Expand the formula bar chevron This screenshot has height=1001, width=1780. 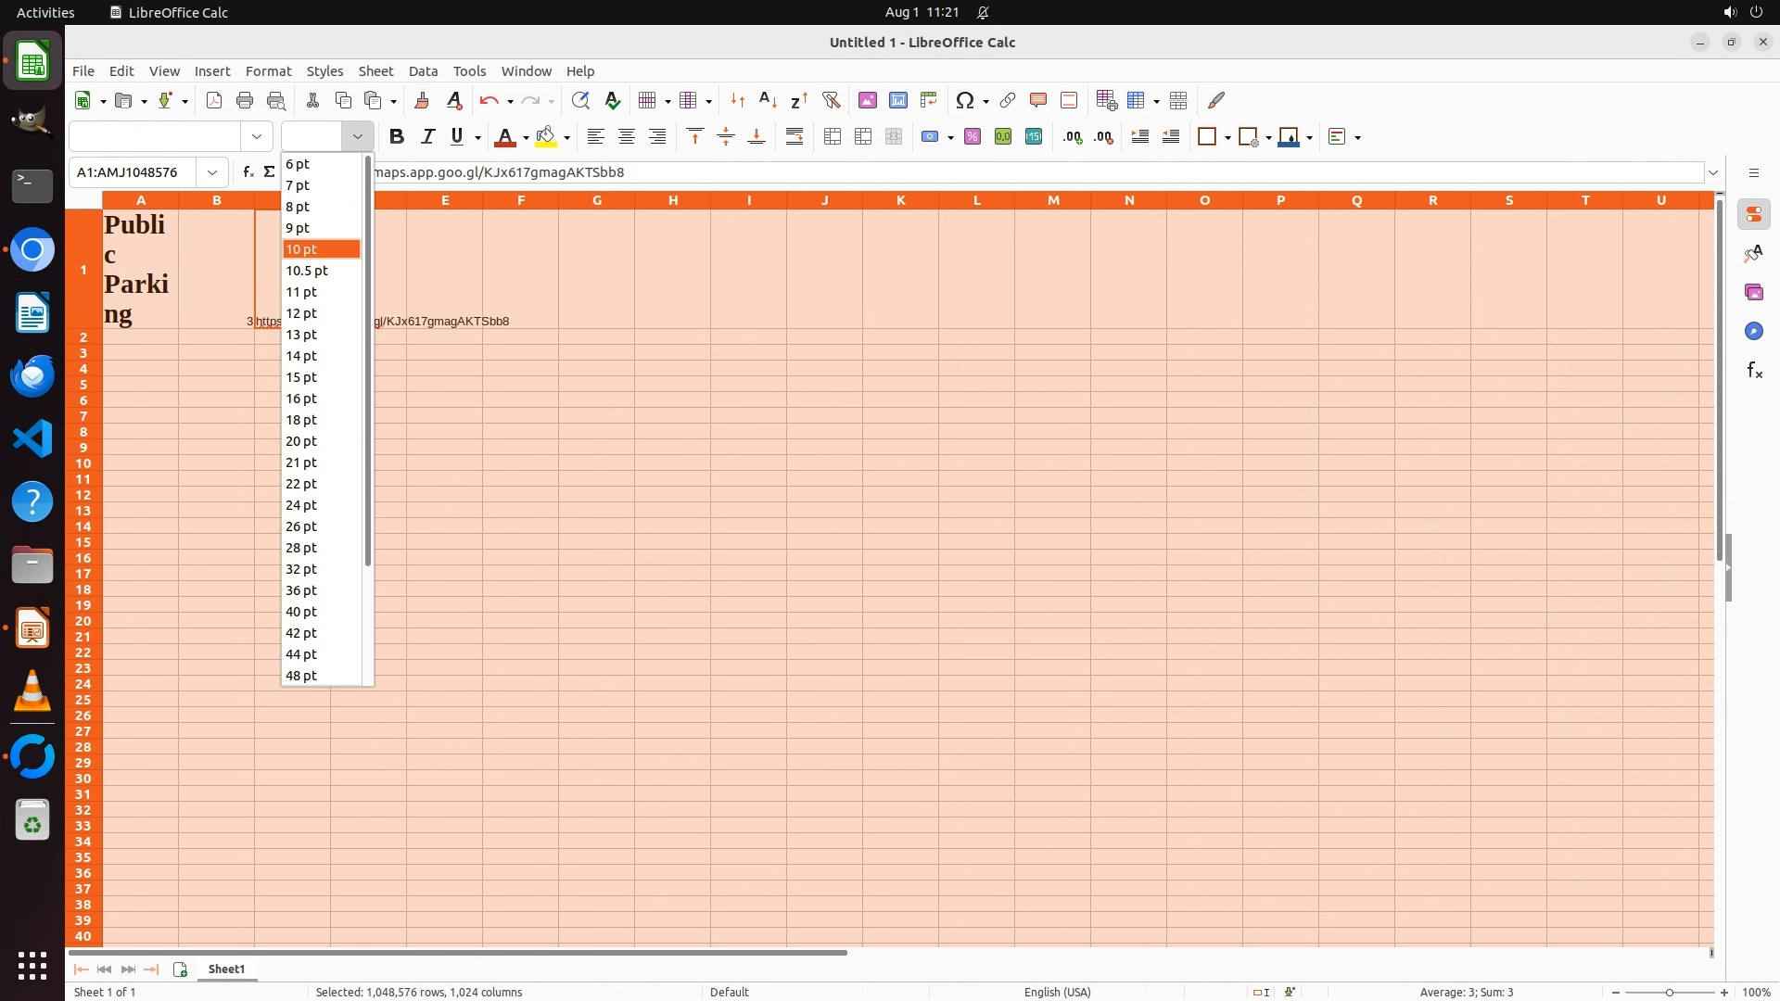click(1713, 172)
